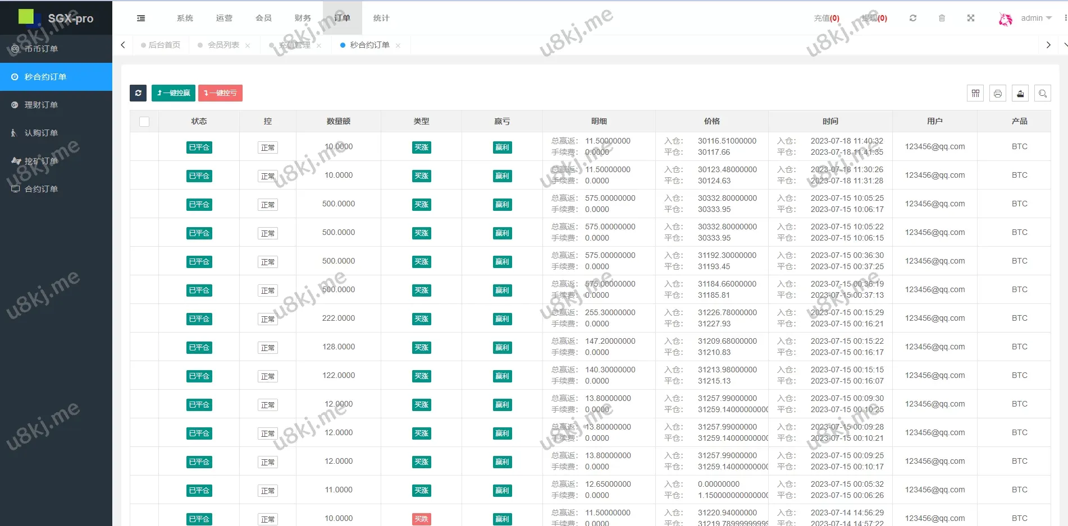
Task: Click the print table icon
Action: tap(998, 94)
